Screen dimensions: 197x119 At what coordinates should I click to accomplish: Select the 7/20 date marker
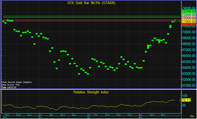coord(119,115)
